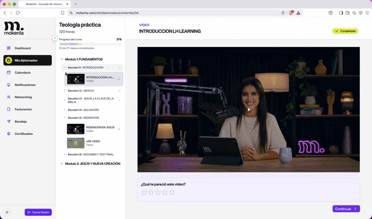Open the INTRODUCCION LH LEARNING video lesson thumbnail

click(76, 79)
